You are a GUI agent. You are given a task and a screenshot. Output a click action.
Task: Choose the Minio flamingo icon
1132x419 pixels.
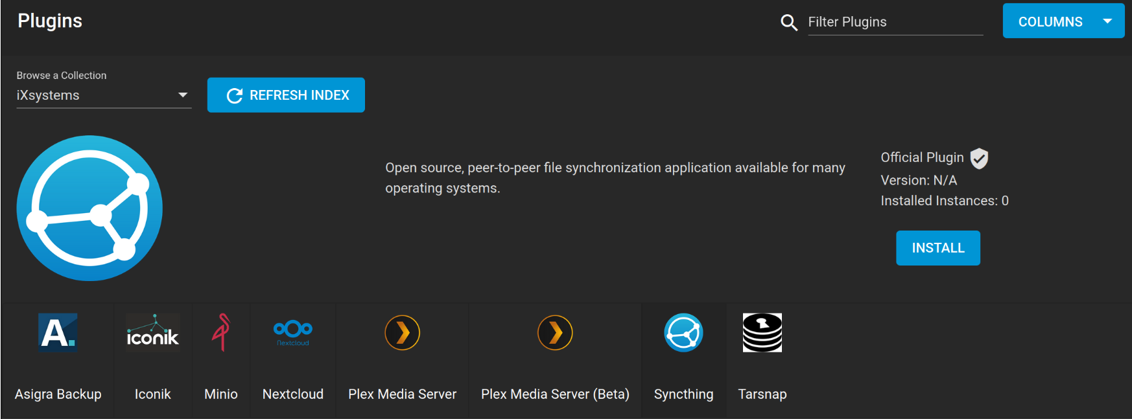pyautogui.click(x=221, y=332)
